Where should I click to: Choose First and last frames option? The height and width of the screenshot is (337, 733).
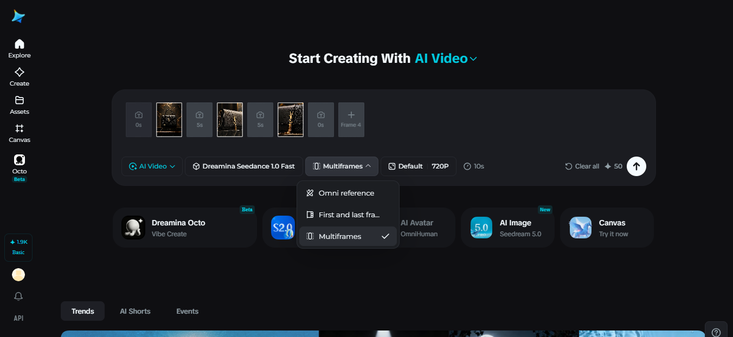tap(348, 215)
